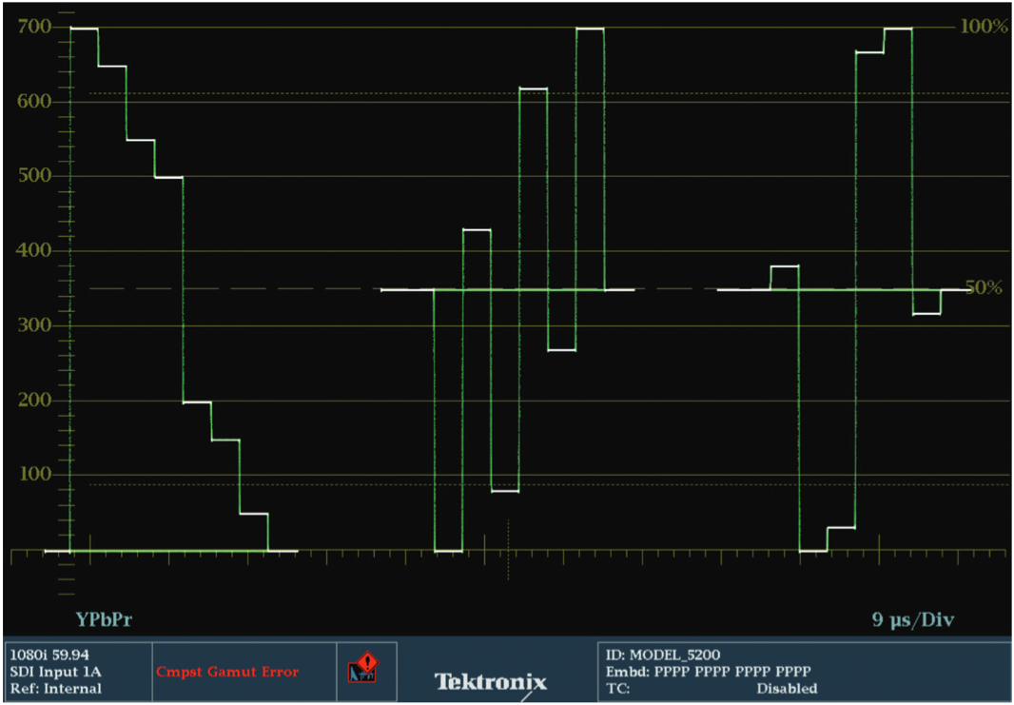This screenshot has height=705, width=1014.
Task: Click the 300 graticule scale label
Action: (35, 325)
